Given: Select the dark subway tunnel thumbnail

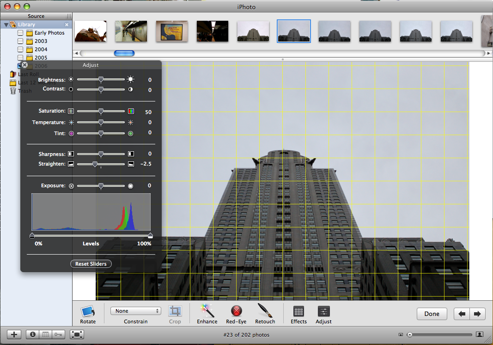Looking at the screenshot, I should (x=213, y=31).
